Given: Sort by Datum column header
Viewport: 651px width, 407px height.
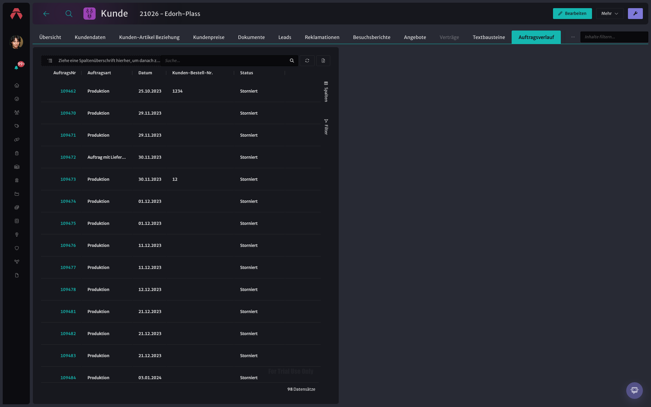Looking at the screenshot, I should [145, 73].
